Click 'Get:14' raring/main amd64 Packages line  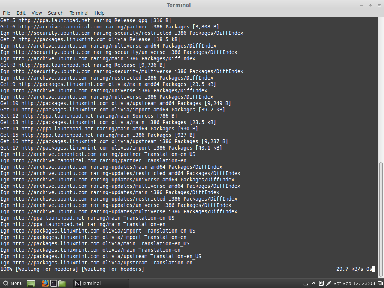tap(99, 129)
